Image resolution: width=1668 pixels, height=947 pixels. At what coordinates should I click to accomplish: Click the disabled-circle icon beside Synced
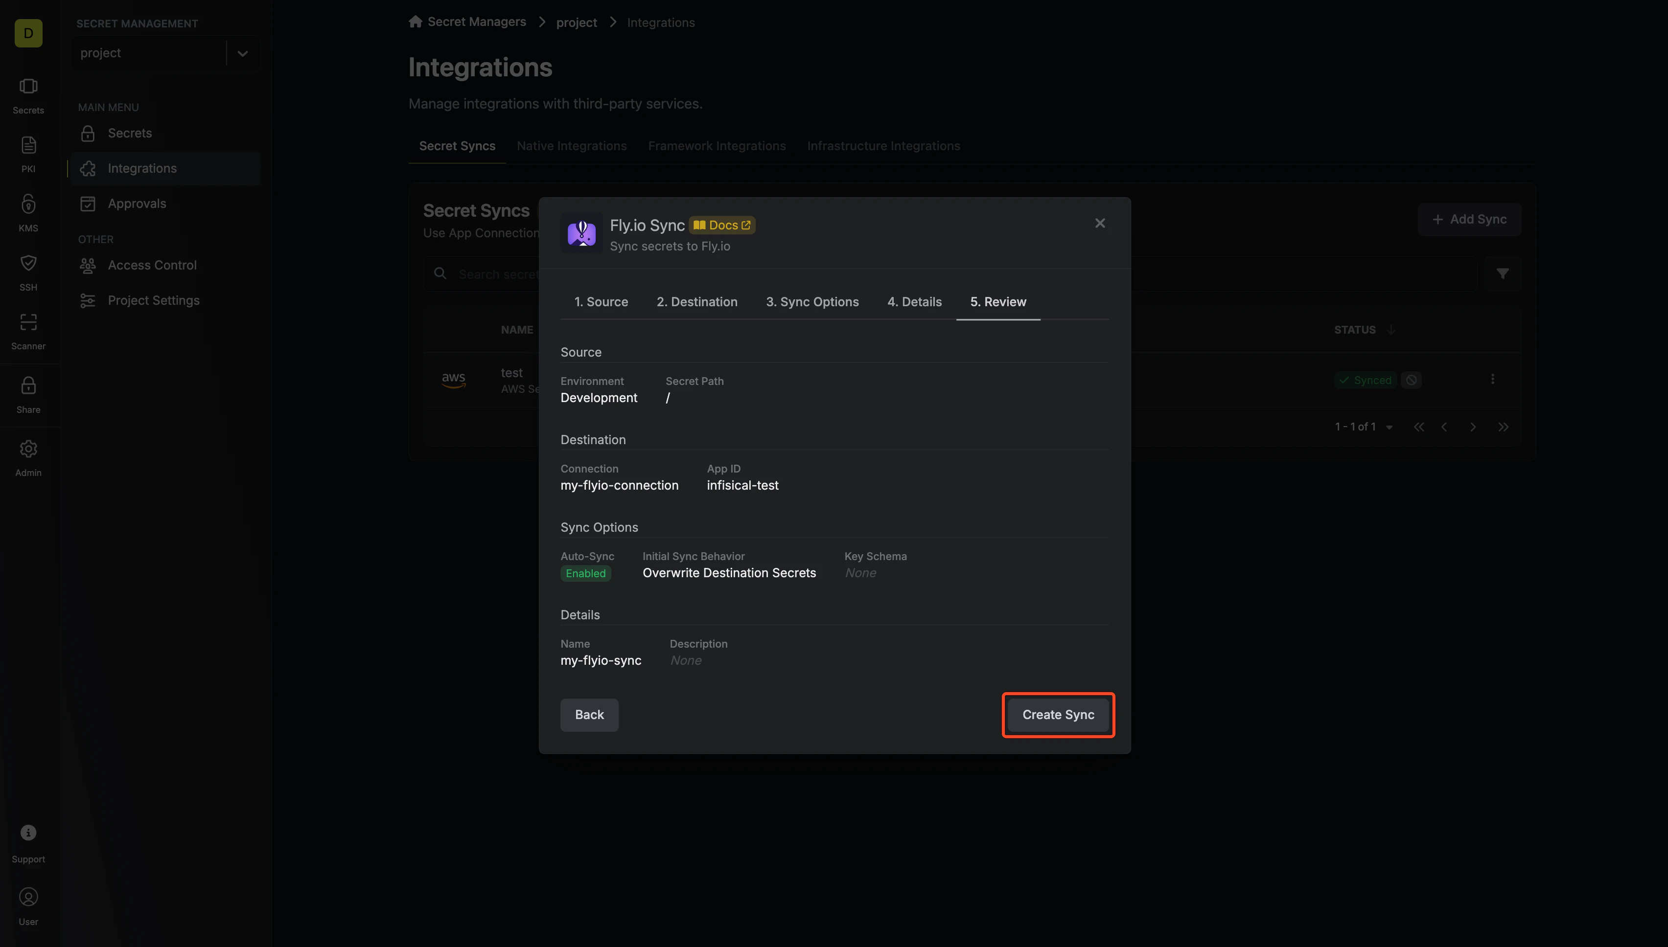[1411, 380]
